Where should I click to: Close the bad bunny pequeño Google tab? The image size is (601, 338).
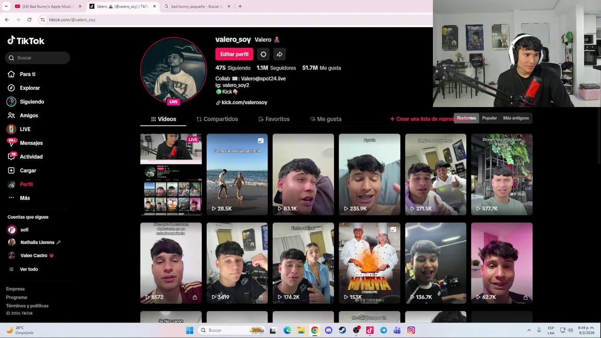[x=229, y=6]
